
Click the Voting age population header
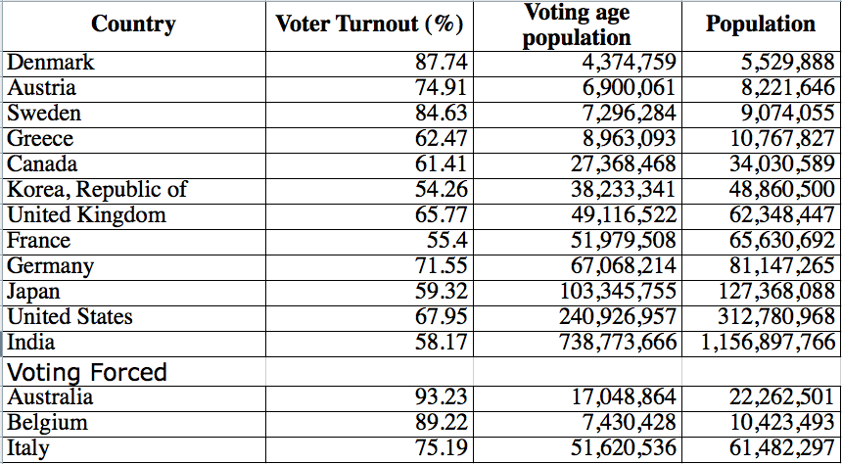(x=577, y=24)
